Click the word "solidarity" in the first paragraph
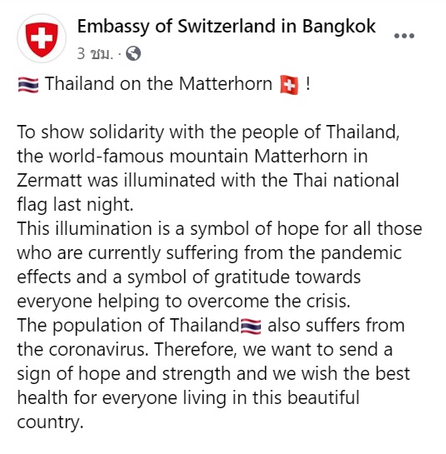 (x=127, y=132)
